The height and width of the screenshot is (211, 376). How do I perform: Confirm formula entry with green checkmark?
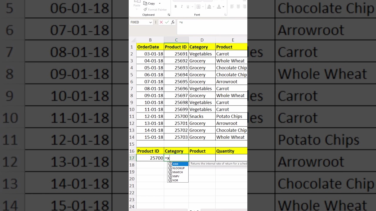coord(167,22)
